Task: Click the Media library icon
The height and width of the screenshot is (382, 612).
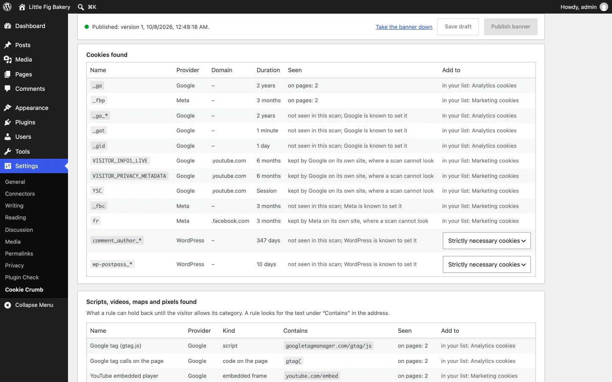Action: pyautogui.click(x=8, y=59)
